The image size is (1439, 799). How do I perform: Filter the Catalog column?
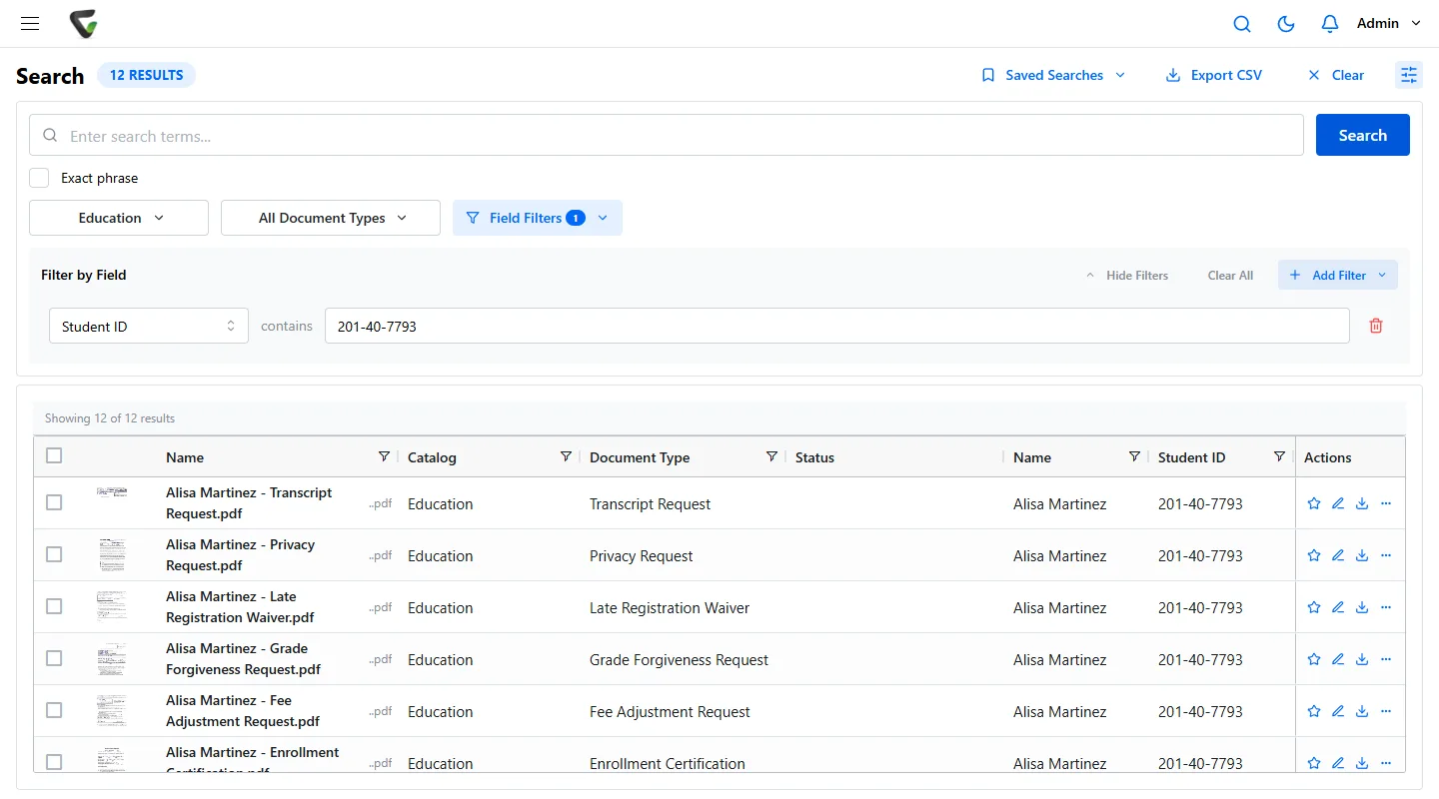tap(566, 456)
